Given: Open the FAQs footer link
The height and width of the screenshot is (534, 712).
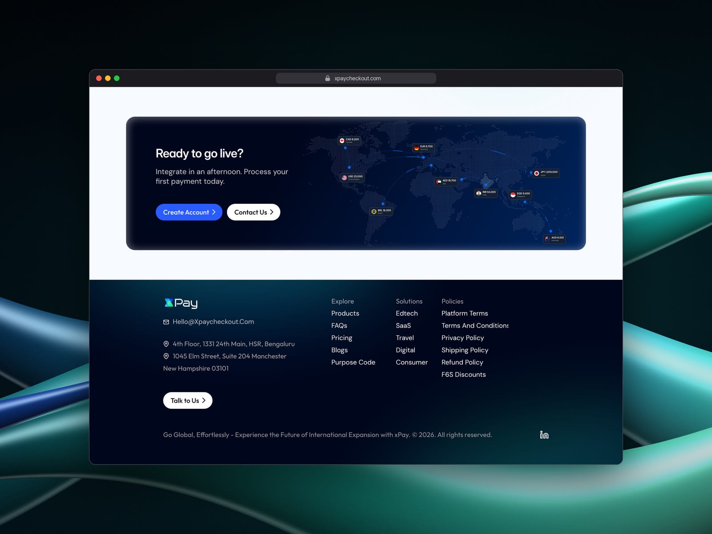Looking at the screenshot, I should point(339,326).
